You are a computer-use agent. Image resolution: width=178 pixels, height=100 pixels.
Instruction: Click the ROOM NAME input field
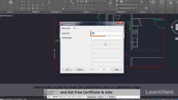pos(107,38)
